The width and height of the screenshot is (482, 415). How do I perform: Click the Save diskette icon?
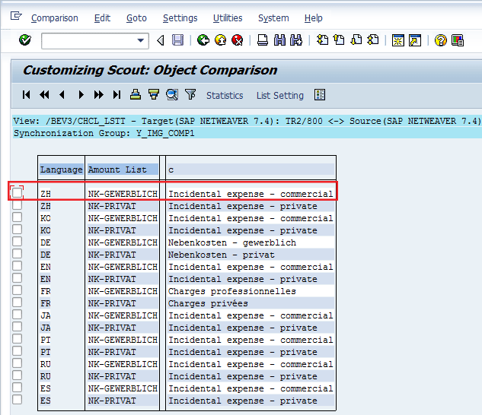coord(177,40)
